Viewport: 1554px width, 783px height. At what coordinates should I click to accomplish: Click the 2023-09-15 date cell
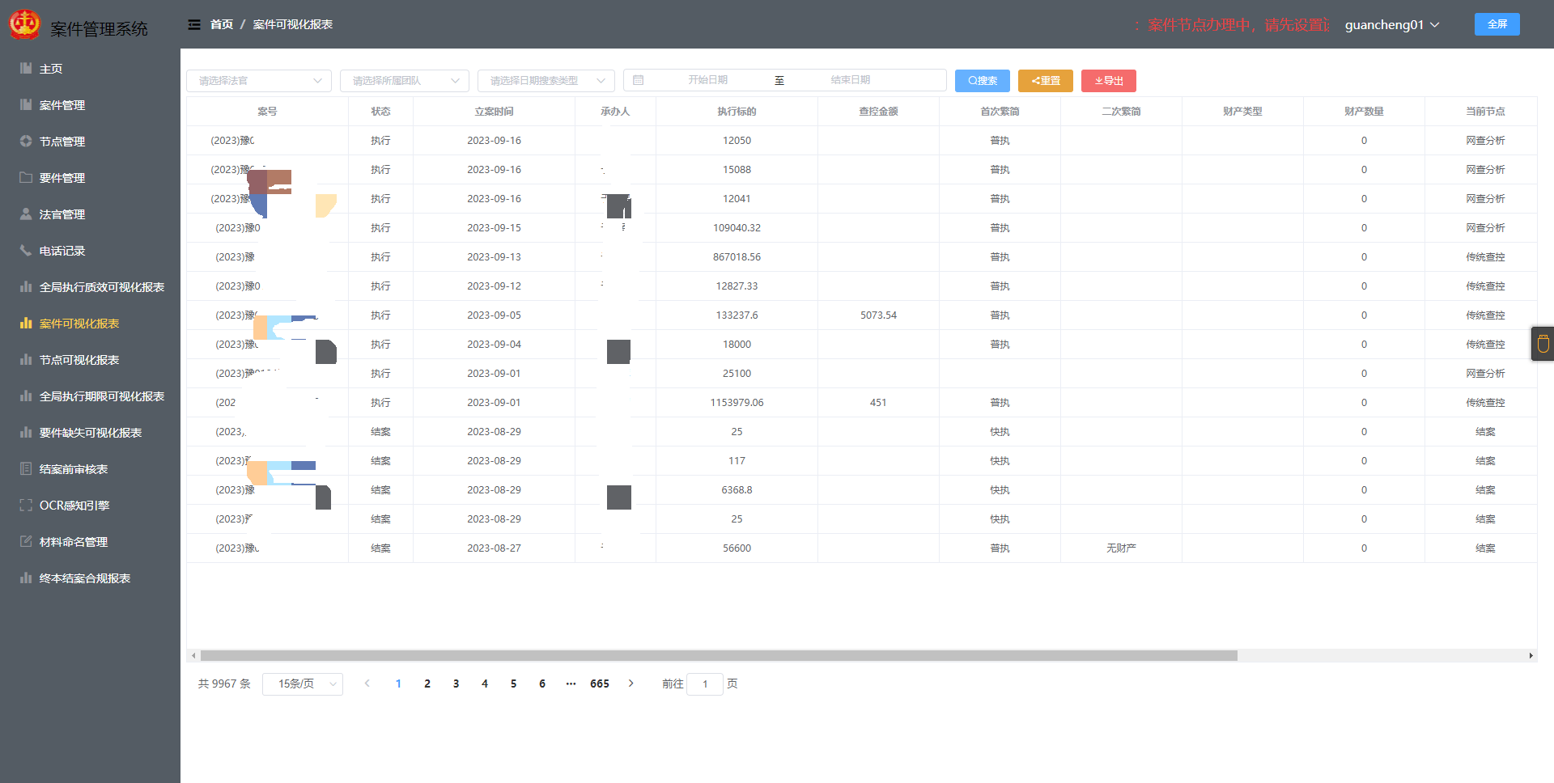pyautogui.click(x=494, y=228)
